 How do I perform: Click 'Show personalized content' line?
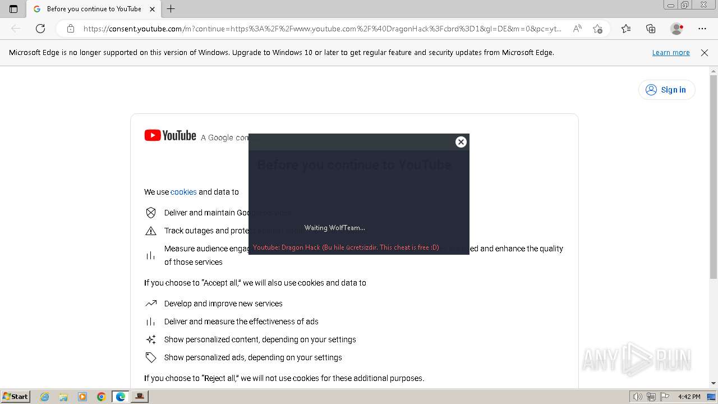tap(260, 339)
